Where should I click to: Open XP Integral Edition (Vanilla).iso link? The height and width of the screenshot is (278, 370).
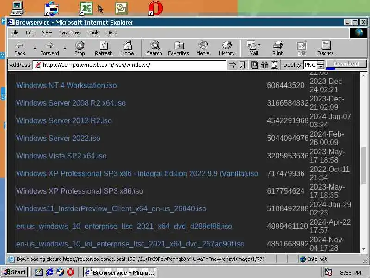(137, 173)
